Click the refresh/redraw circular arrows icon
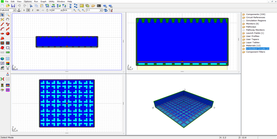Screen dimensions: 277x139 click(x=105, y=10)
